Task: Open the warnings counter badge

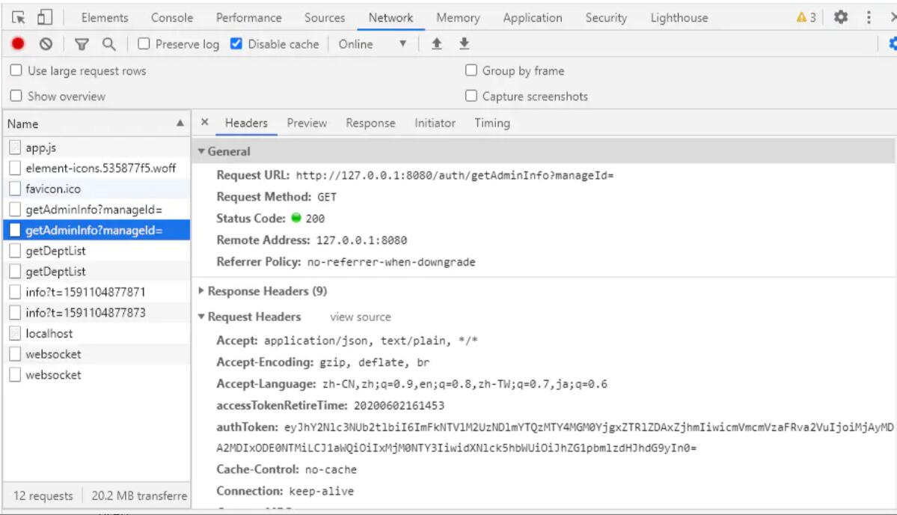Action: pyautogui.click(x=803, y=16)
